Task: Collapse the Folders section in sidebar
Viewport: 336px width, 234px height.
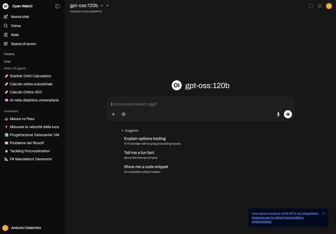Action: coord(9,54)
